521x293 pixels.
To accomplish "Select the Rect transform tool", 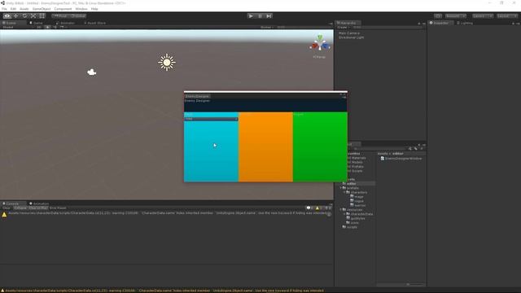I will click(42, 16).
